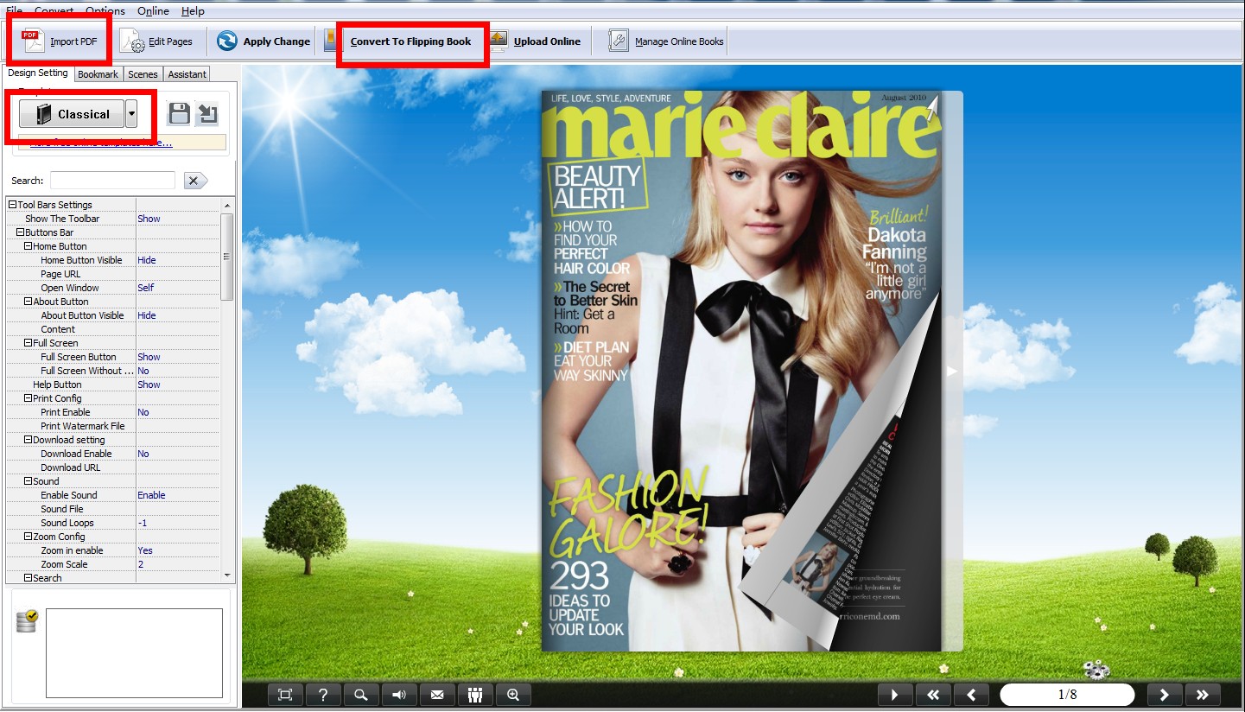The image size is (1245, 712).
Task: Click the load template icon beside floppy
Action: 206,114
